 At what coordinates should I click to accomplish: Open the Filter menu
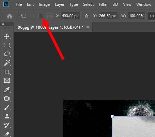(x=103, y=4)
